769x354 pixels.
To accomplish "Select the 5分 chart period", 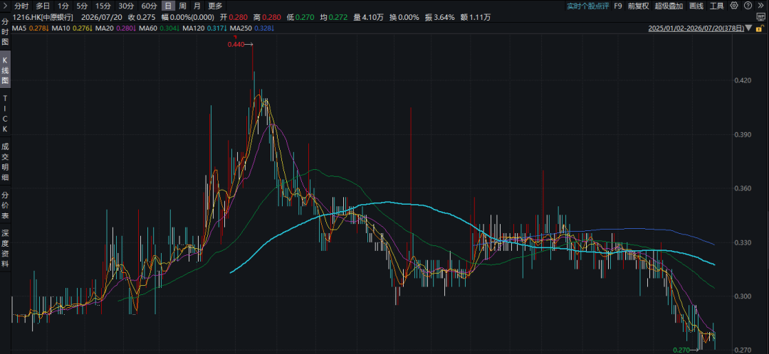I will [x=81, y=6].
